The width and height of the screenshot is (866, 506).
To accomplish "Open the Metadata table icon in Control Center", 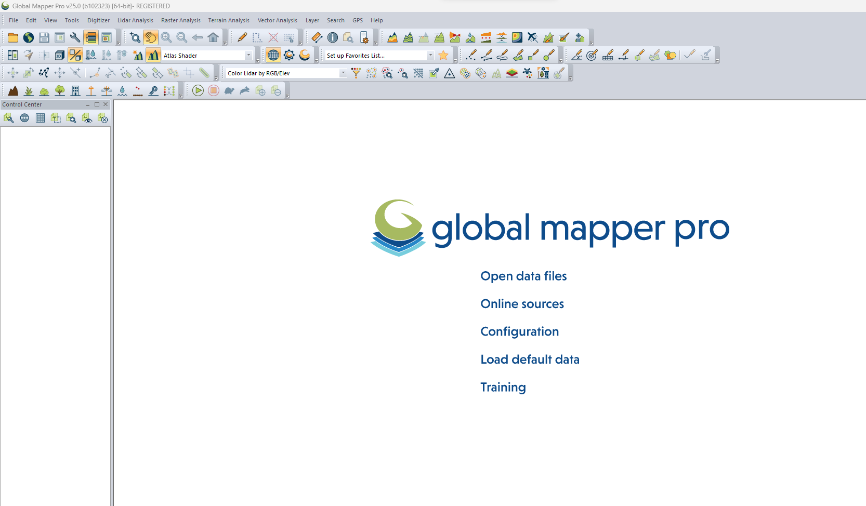I will tap(40, 118).
